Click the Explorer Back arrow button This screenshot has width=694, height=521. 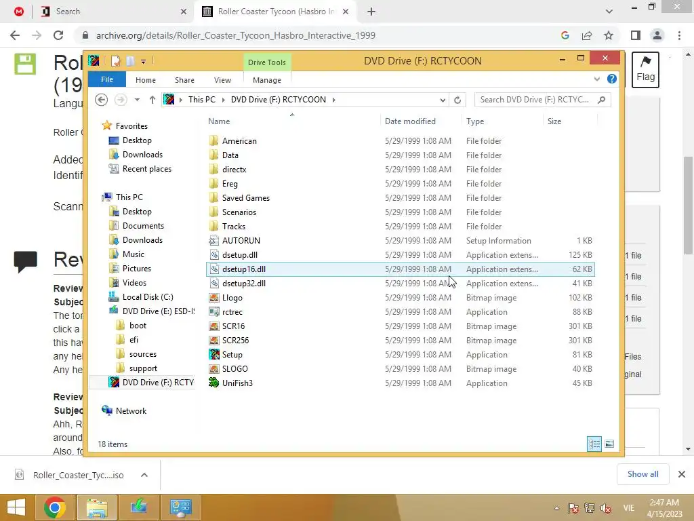click(x=102, y=100)
